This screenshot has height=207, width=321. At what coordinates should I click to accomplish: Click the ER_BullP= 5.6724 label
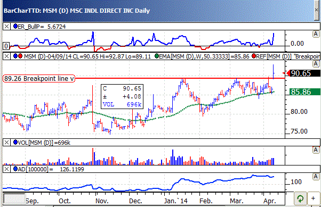42,27
